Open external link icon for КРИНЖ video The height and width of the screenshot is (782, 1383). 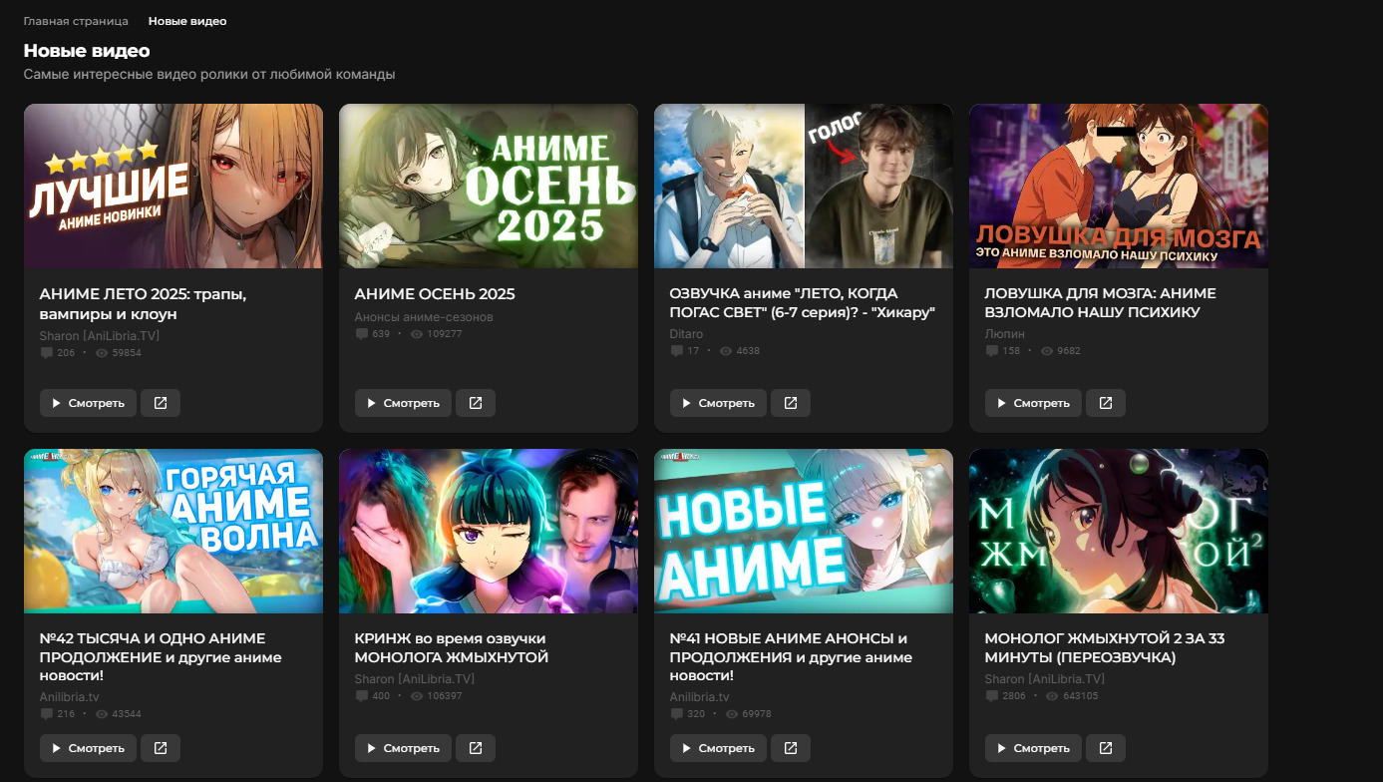tap(475, 748)
